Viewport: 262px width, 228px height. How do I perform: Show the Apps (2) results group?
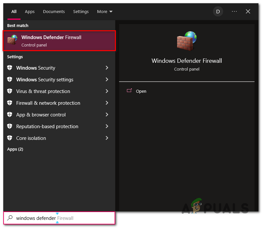(x=15, y=149)
